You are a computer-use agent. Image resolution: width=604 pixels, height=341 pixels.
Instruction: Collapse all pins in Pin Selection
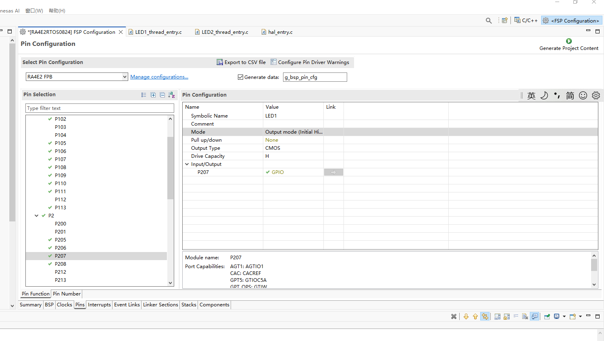[x=162, y=95]
